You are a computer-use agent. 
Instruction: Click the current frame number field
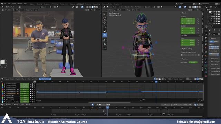point(165,105)
